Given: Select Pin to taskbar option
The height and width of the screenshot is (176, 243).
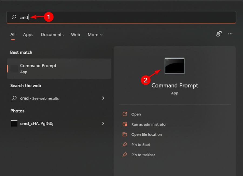Looking at the screenshot, I should (x=143, y=155).
